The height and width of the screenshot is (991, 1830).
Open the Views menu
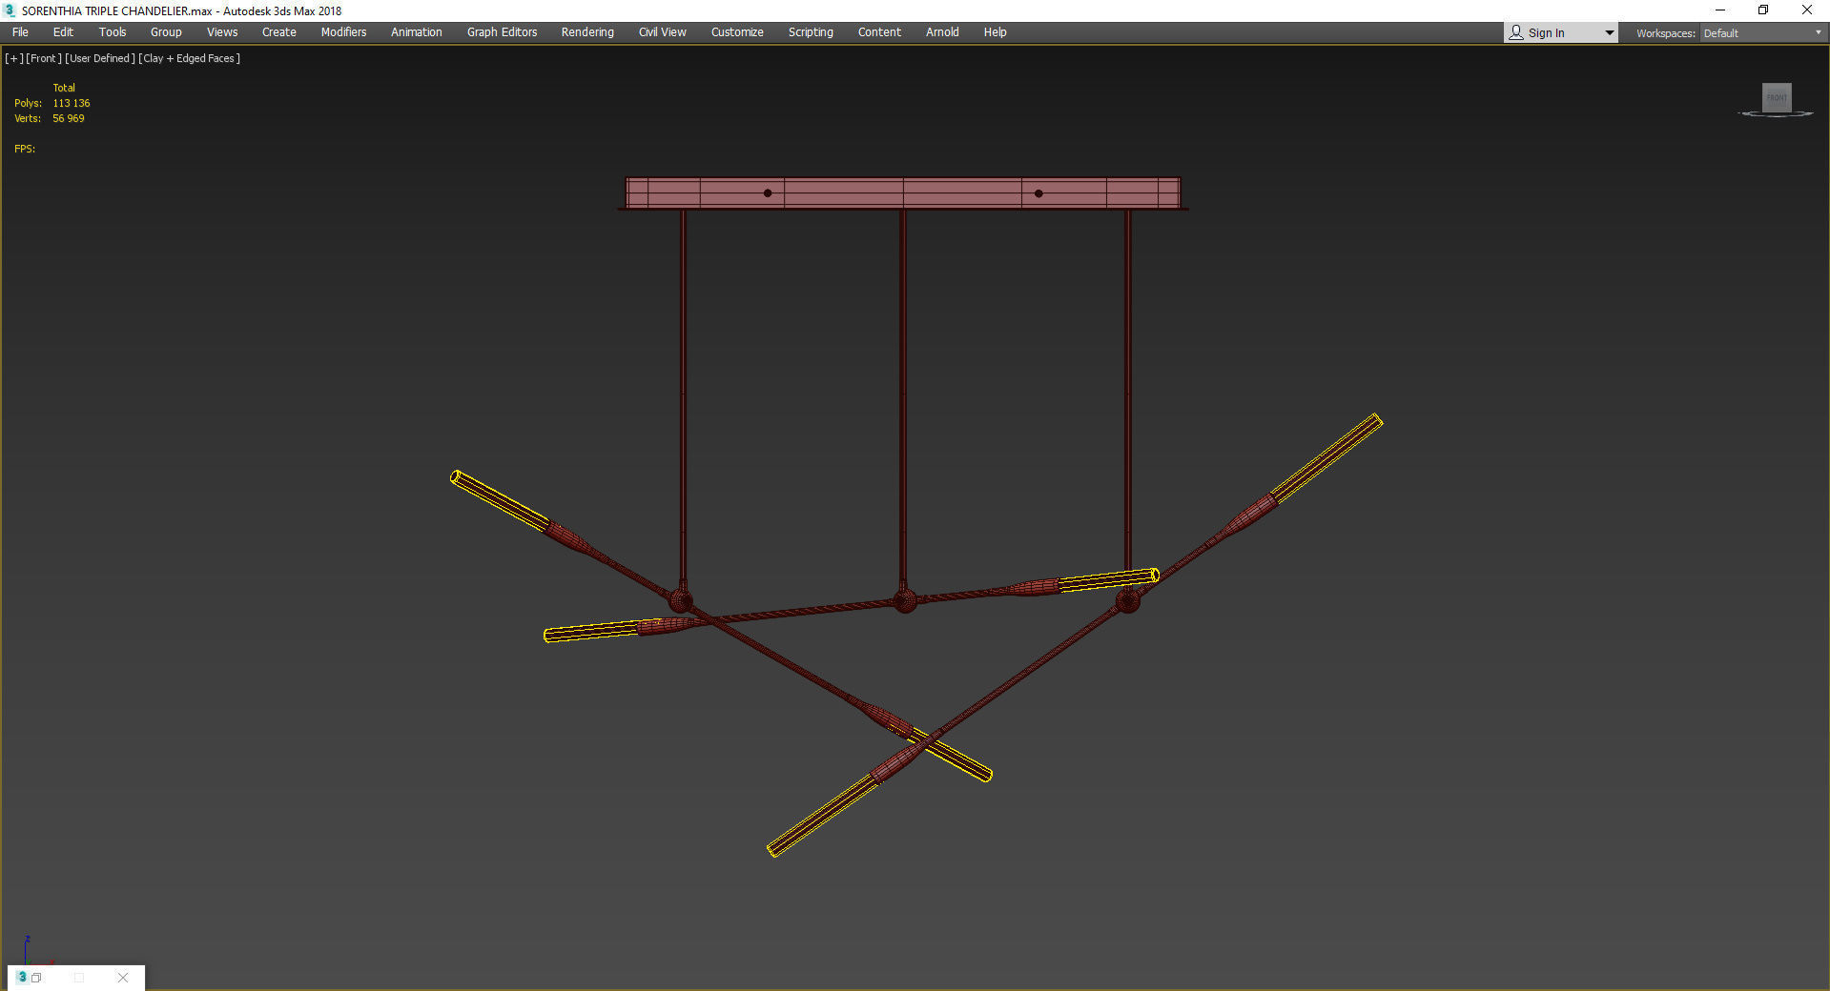pyautogui.click(x=222, y=32)
